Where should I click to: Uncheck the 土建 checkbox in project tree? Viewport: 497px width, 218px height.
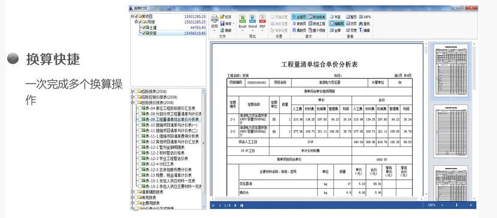pos(144,28)
